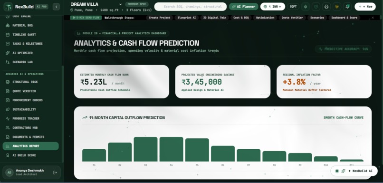Click the shield icon in the header
This screenshot has width=383, height=183.
(316, 7)
